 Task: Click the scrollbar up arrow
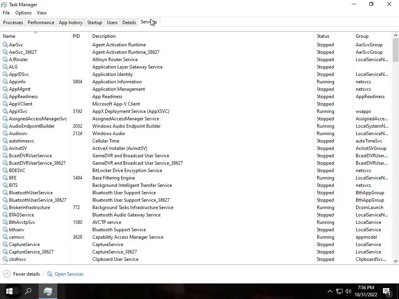coord(396,35)
